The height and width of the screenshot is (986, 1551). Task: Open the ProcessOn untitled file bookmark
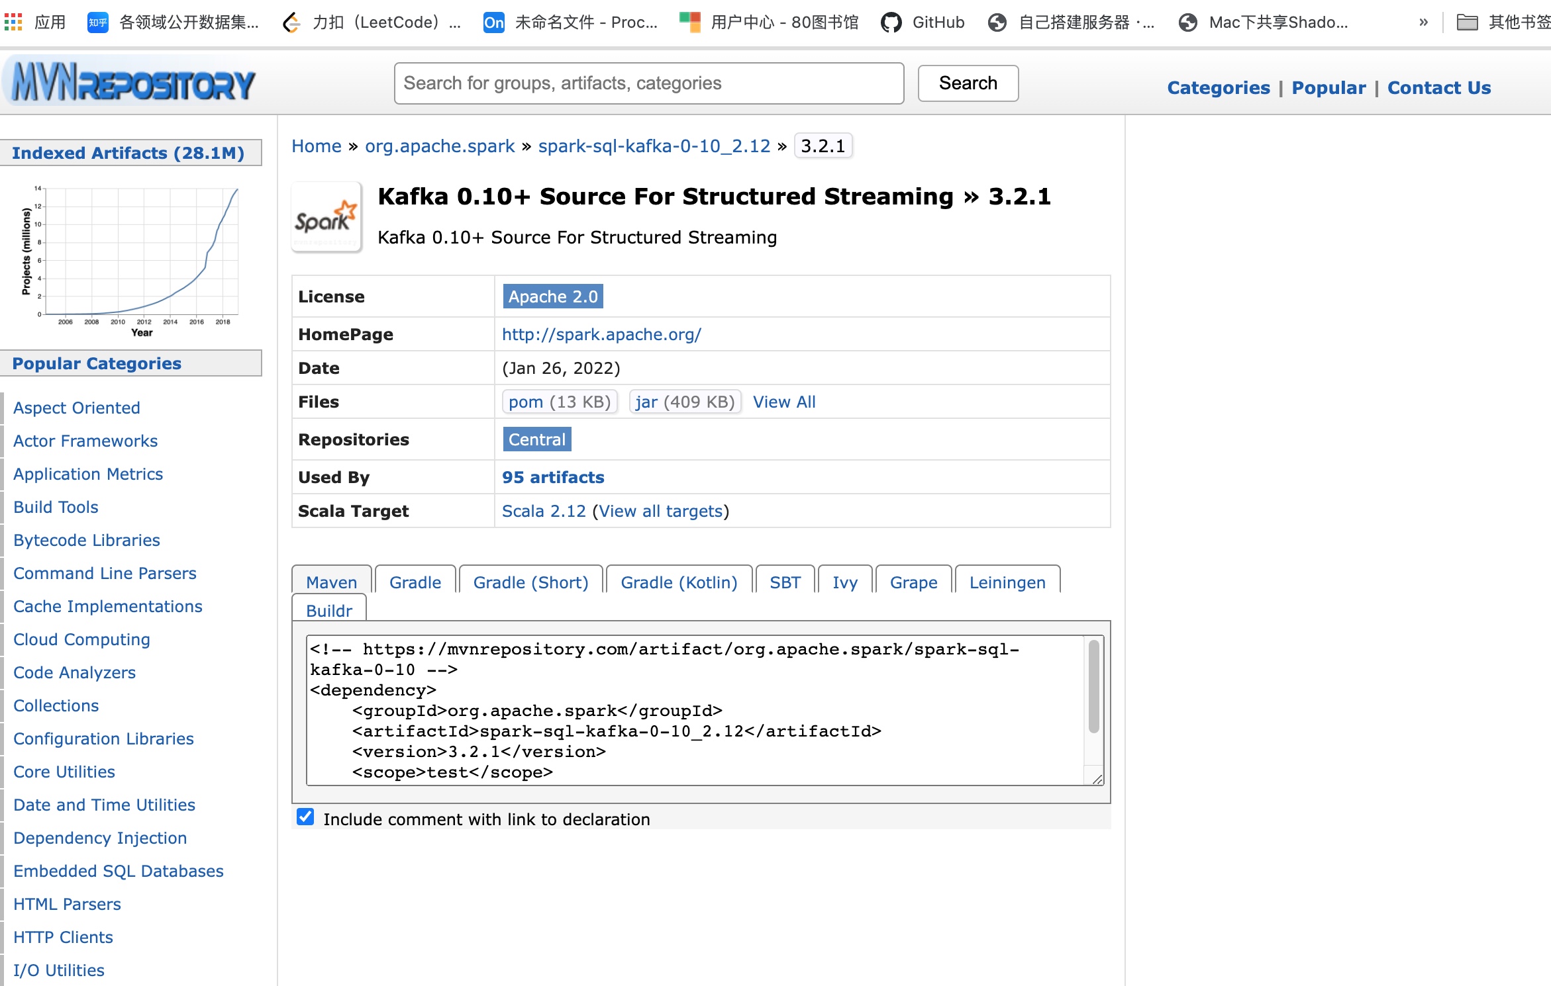coord(570,22)
